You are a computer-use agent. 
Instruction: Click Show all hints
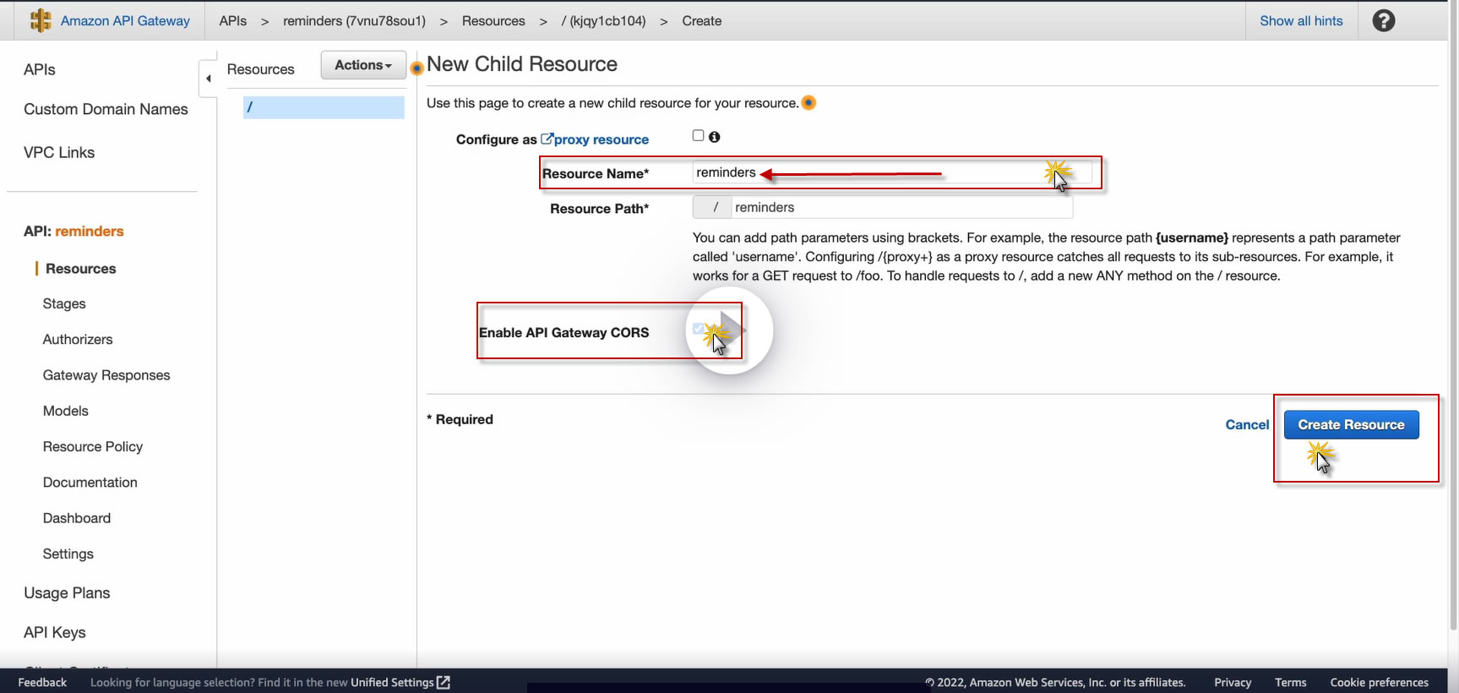tap(1301, 20)
